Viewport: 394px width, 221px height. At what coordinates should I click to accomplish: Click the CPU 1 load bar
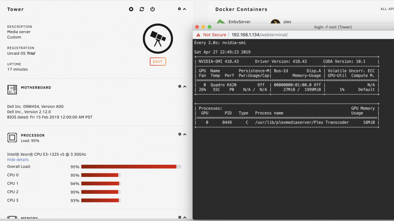coord(101,184)
